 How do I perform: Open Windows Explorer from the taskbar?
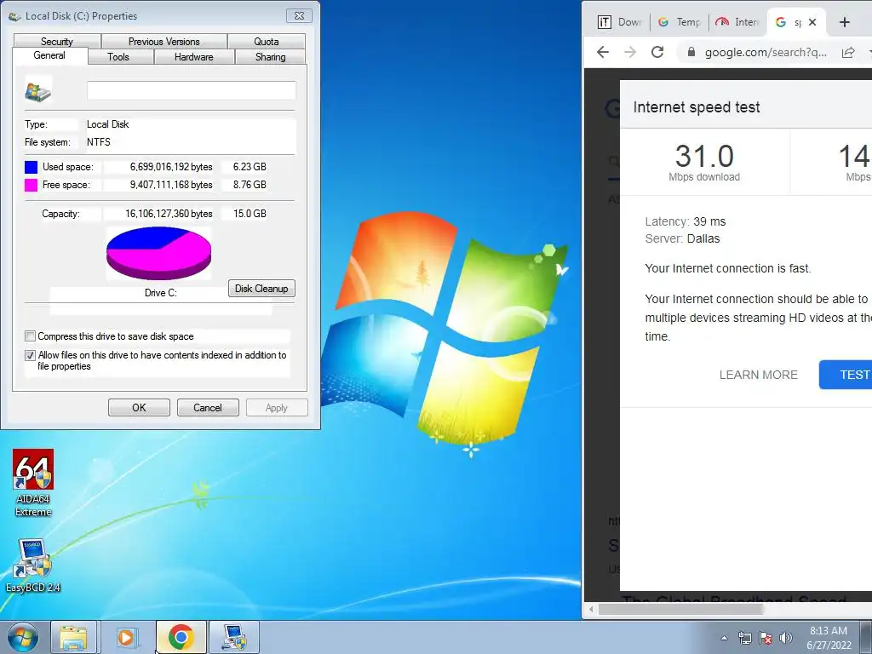coord(73,637)
